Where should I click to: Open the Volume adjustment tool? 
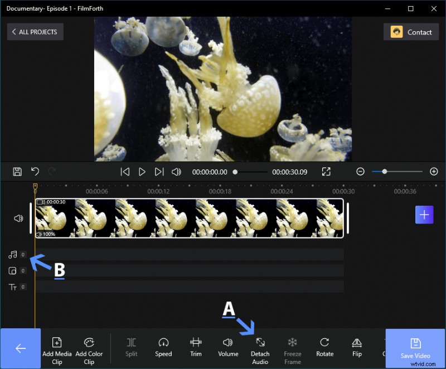coord(228,347)
